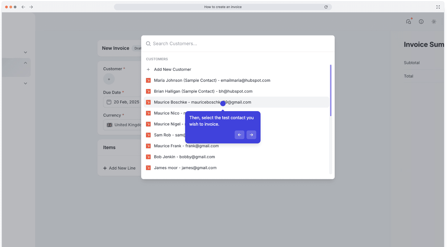The height and width of the screenshot is (247, 447).
Task: Select customer Bob Jenkin
Action: [236, 157]
